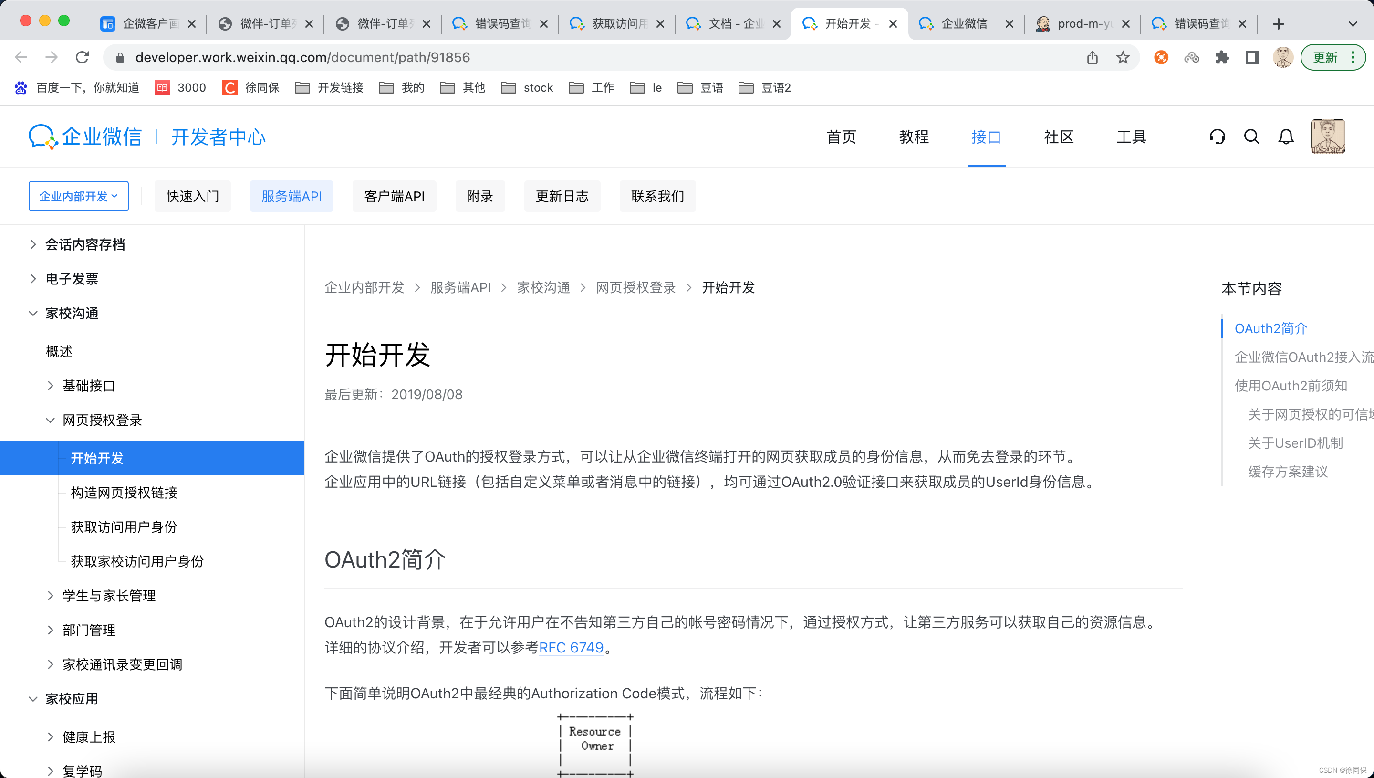Image resolution: width=1374 pixels, height=778 pixels.
Task: Switch to the 客户端API tab
Action: 394,196
